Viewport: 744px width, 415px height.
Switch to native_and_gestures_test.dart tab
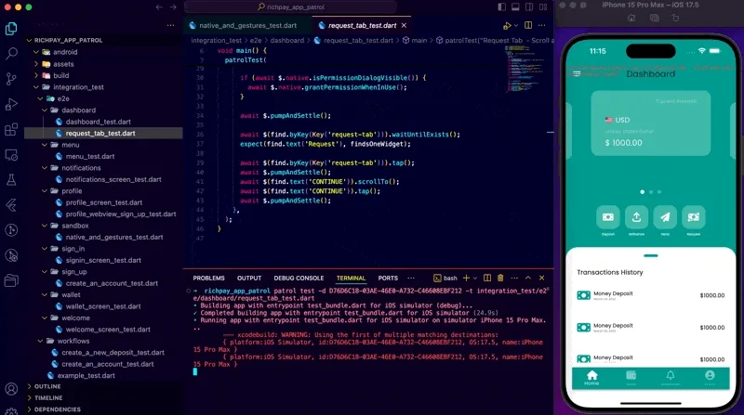click(x=247, y=26)
